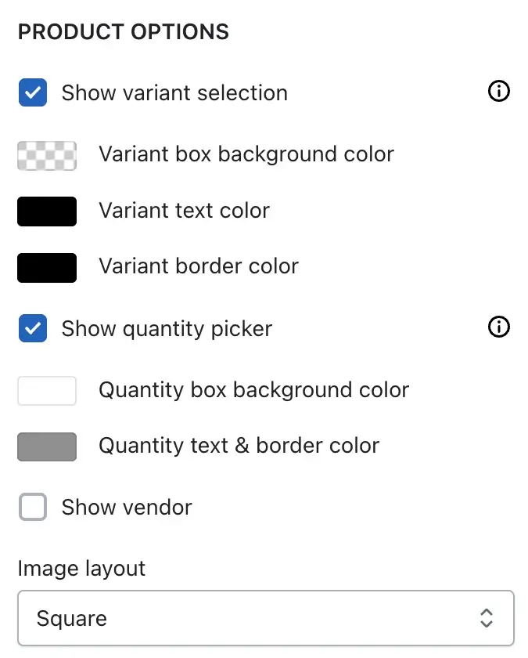Click info icon beside Show variant selection
The image size is (528, 658).
499,91
